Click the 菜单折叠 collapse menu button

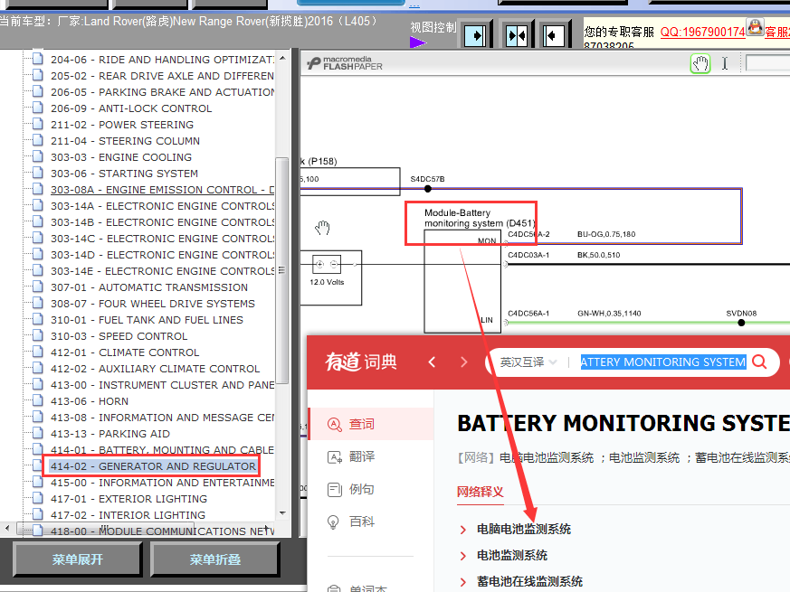pos(215,559)
